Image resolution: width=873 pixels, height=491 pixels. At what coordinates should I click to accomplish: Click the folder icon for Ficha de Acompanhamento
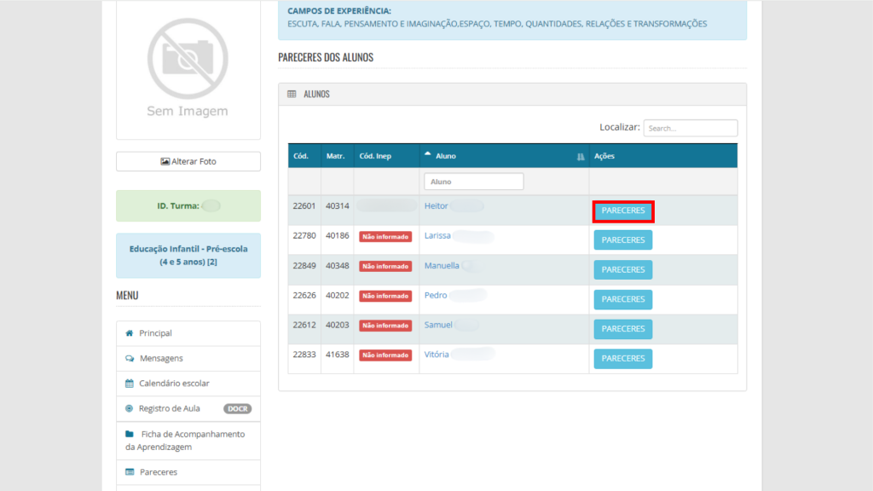130,434
